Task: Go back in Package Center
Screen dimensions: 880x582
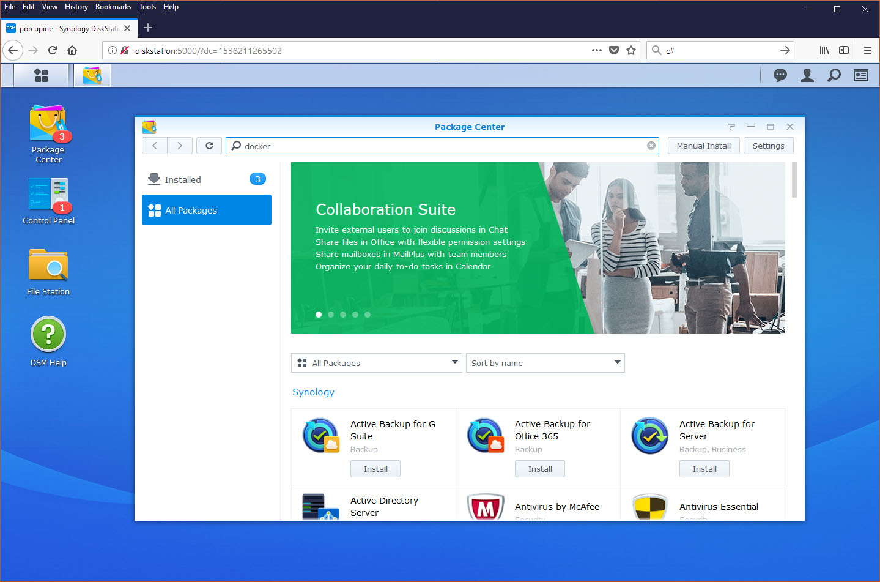Action: pyautogui.click(x=155, y=146)
